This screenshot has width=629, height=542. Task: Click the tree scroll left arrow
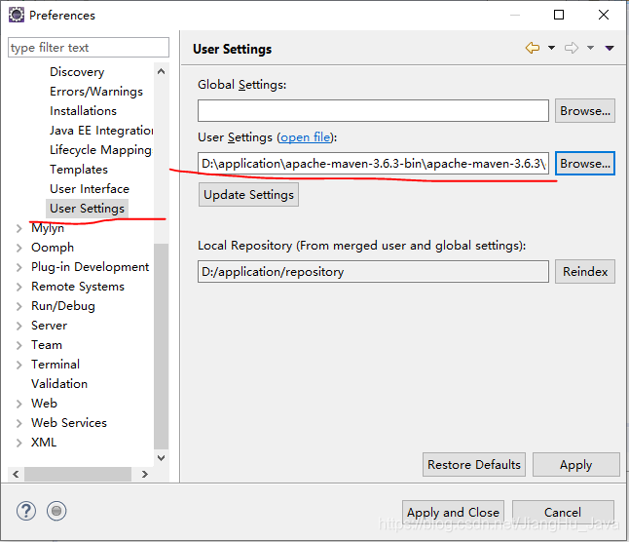click(16, 474)
